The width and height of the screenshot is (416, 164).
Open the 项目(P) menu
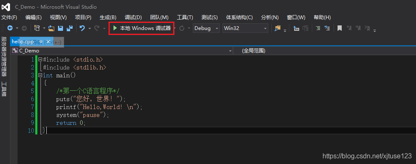click(83, 17)
